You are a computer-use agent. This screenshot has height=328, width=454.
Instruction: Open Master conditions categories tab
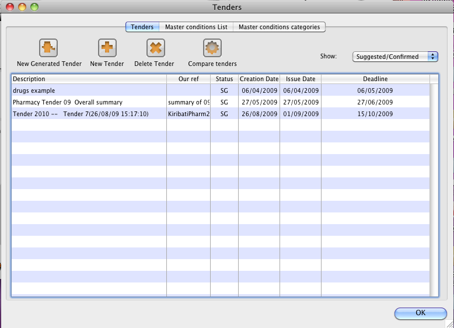coord(279,27)
